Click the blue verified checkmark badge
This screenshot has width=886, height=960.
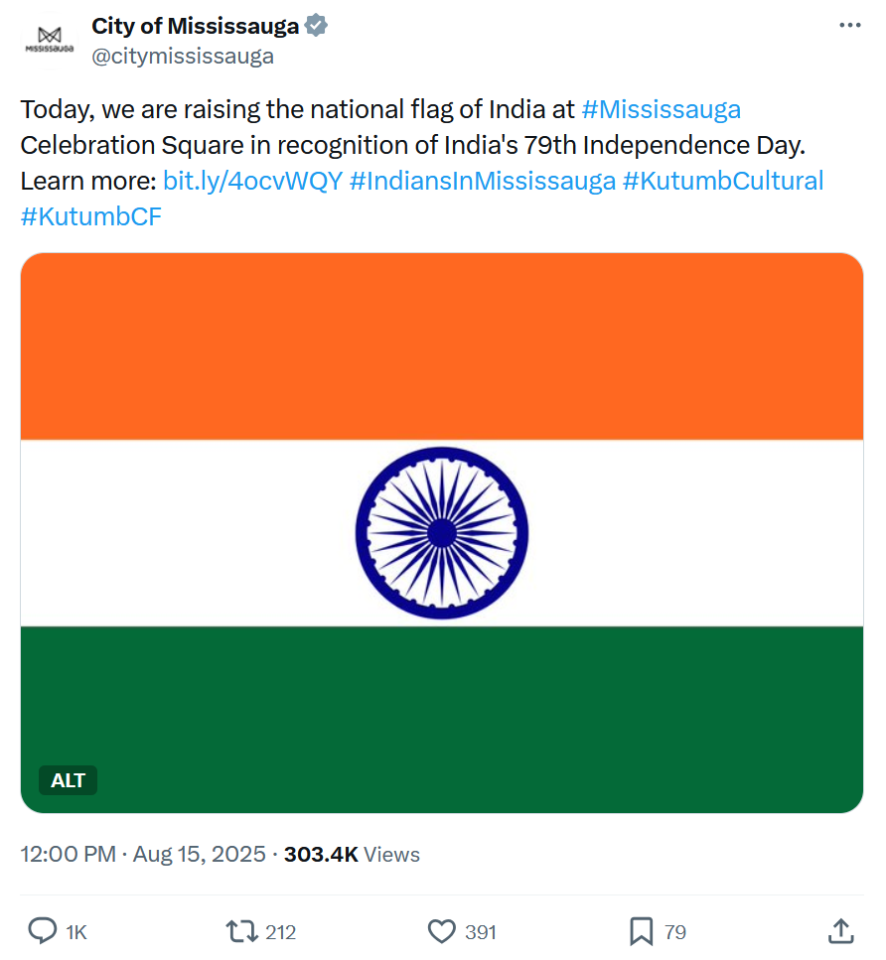pos(316,26)
